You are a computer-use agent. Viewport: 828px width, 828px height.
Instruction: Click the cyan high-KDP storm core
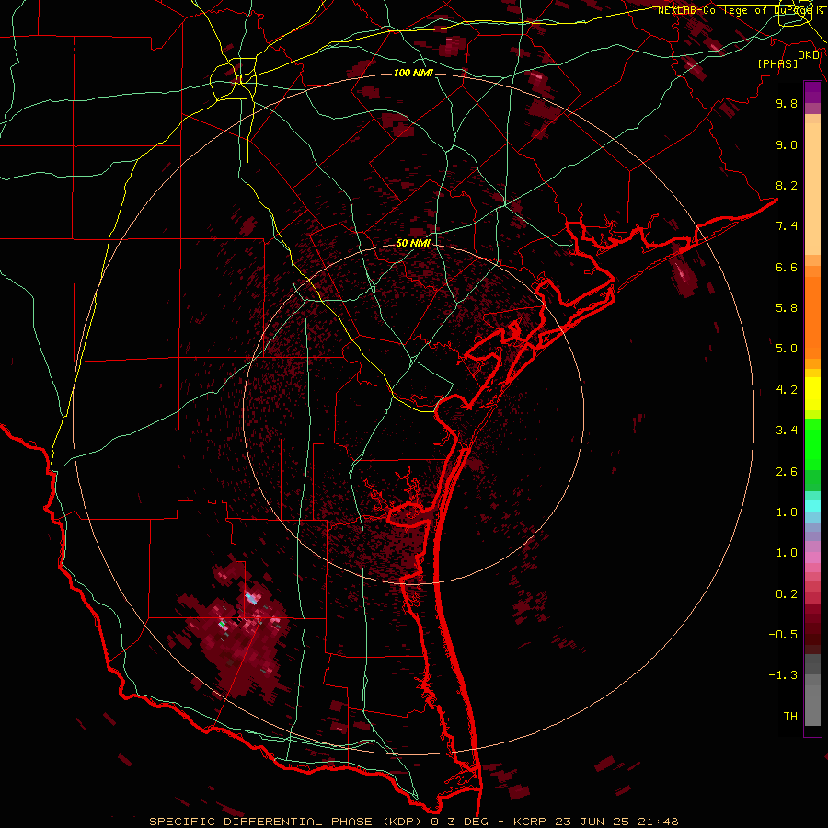[x=252, y=598]
